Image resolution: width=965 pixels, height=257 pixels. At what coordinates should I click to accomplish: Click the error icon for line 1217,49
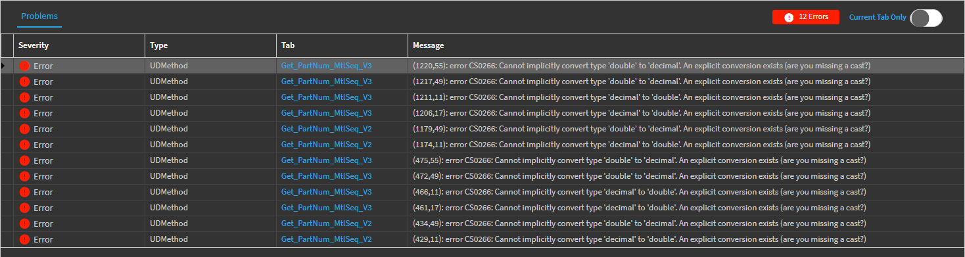pos(24,82)
